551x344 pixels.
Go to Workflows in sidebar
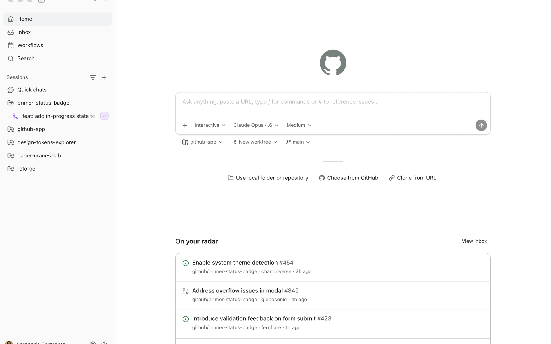tap(57, 45)
